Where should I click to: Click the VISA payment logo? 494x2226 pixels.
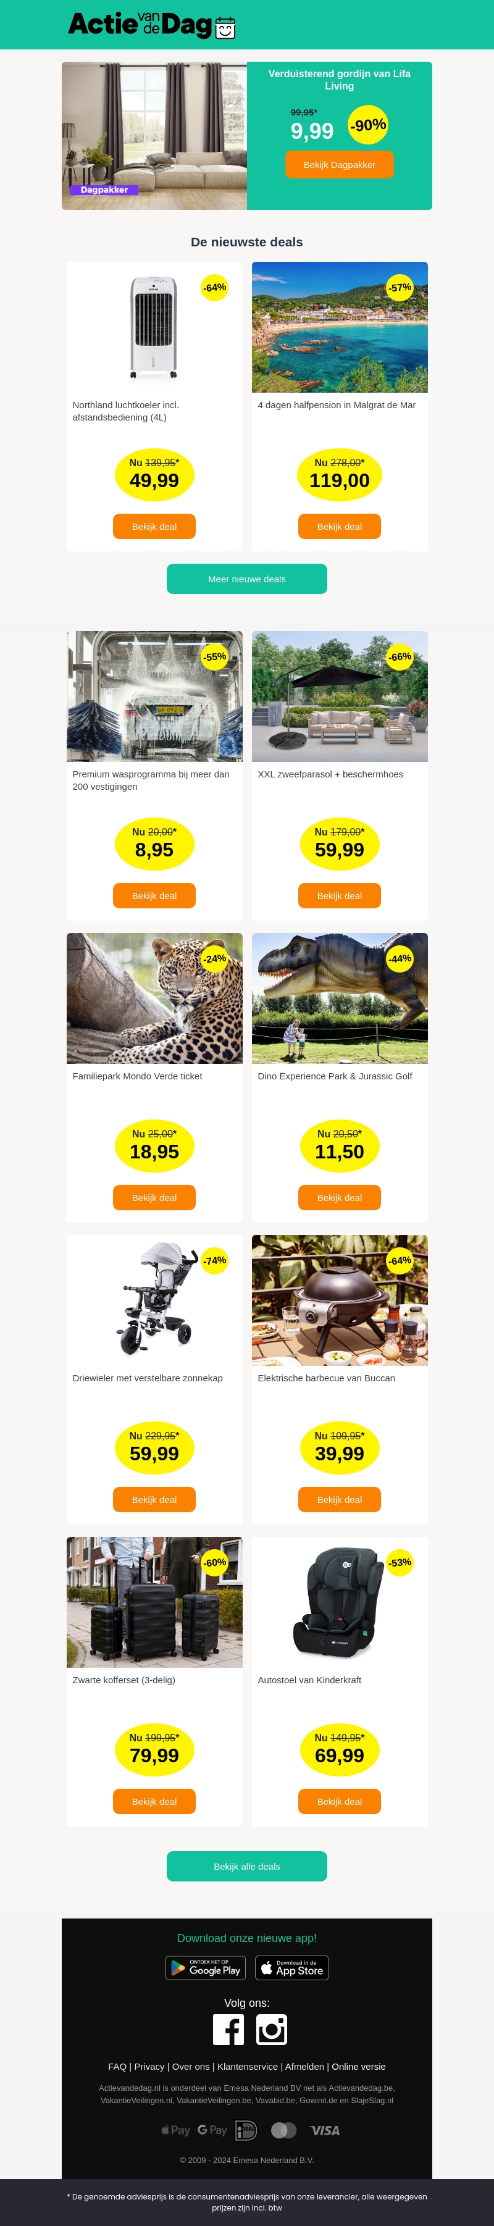click(x=325, y=2131)
